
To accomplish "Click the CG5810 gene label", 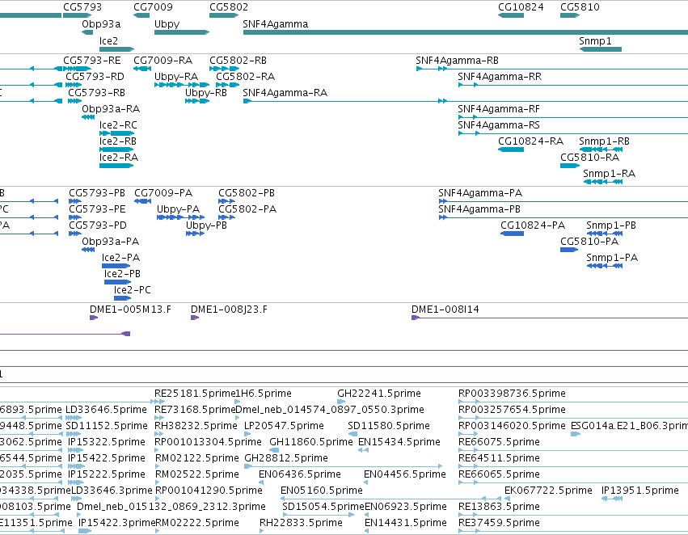I will (580, 7).
